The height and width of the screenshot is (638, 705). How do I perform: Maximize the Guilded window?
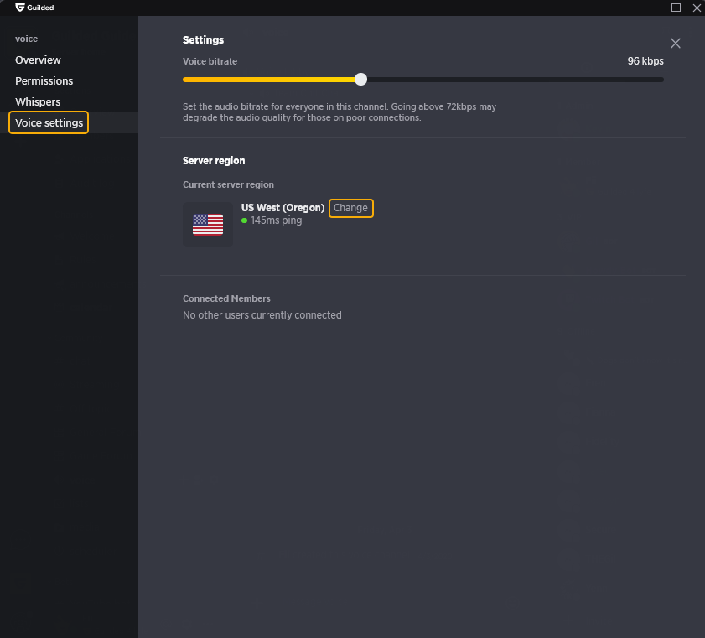pyautogui.click(x=676, y=8)
